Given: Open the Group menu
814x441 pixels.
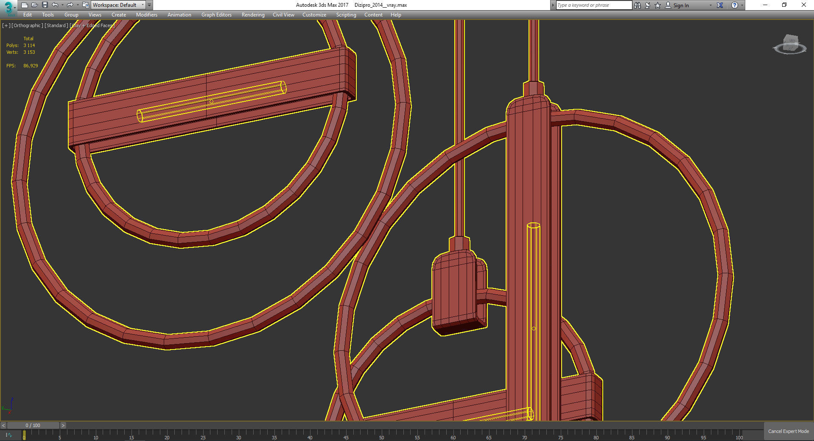Looking at the screenshot, I should (x=71, y=15).
